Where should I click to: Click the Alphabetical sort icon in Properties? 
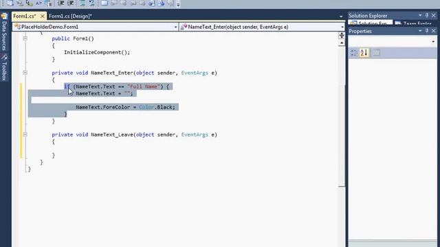tap(364, 53)
